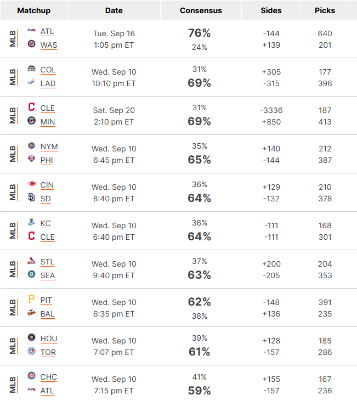Screen dimensions: 357x406
Task: Click the Chicago Cubs logo
Action: 31,375
